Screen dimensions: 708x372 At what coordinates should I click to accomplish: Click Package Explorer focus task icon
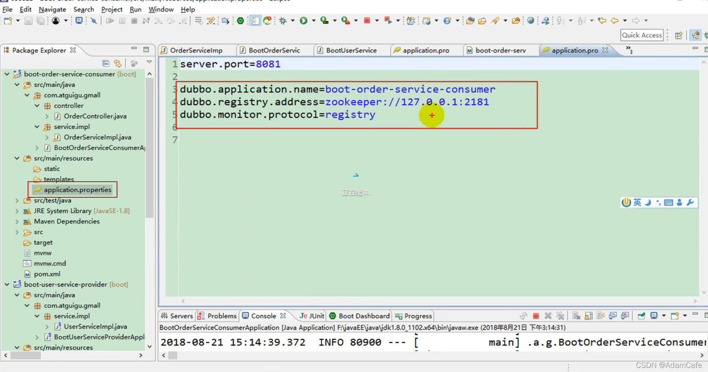pyautogui.click(x=134, y=63)
